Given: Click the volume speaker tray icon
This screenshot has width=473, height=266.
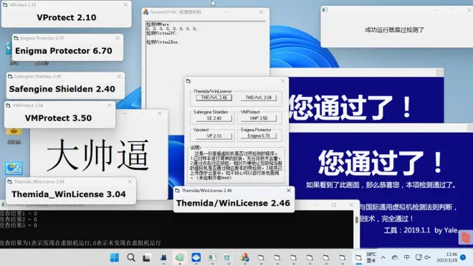Looking at the screenshot, I should pos(427,257).
